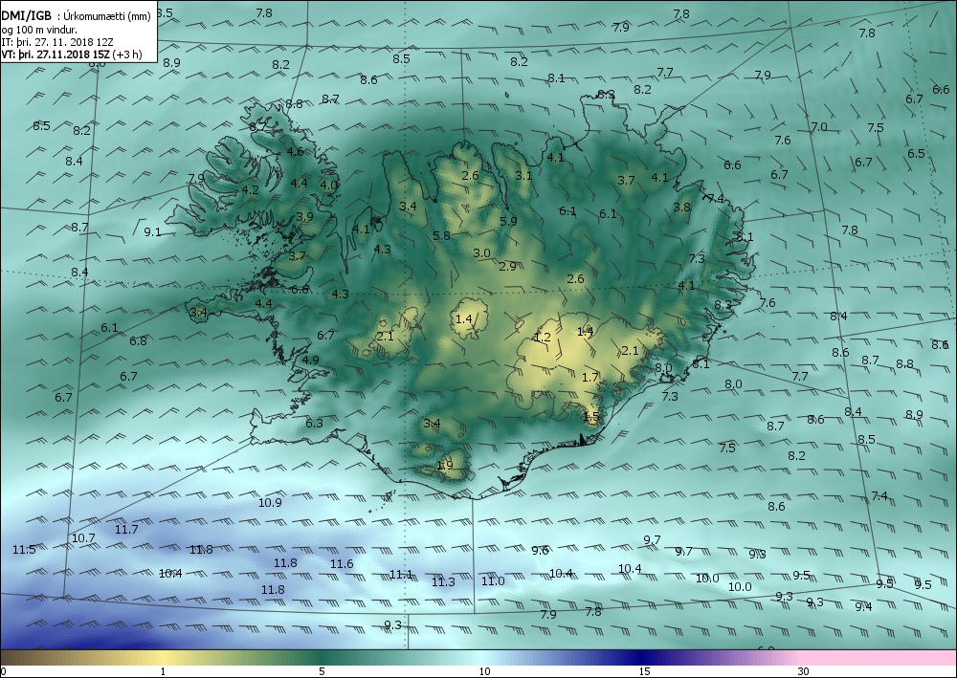Click the "15" label under the color scale

[x=644, y=672]
